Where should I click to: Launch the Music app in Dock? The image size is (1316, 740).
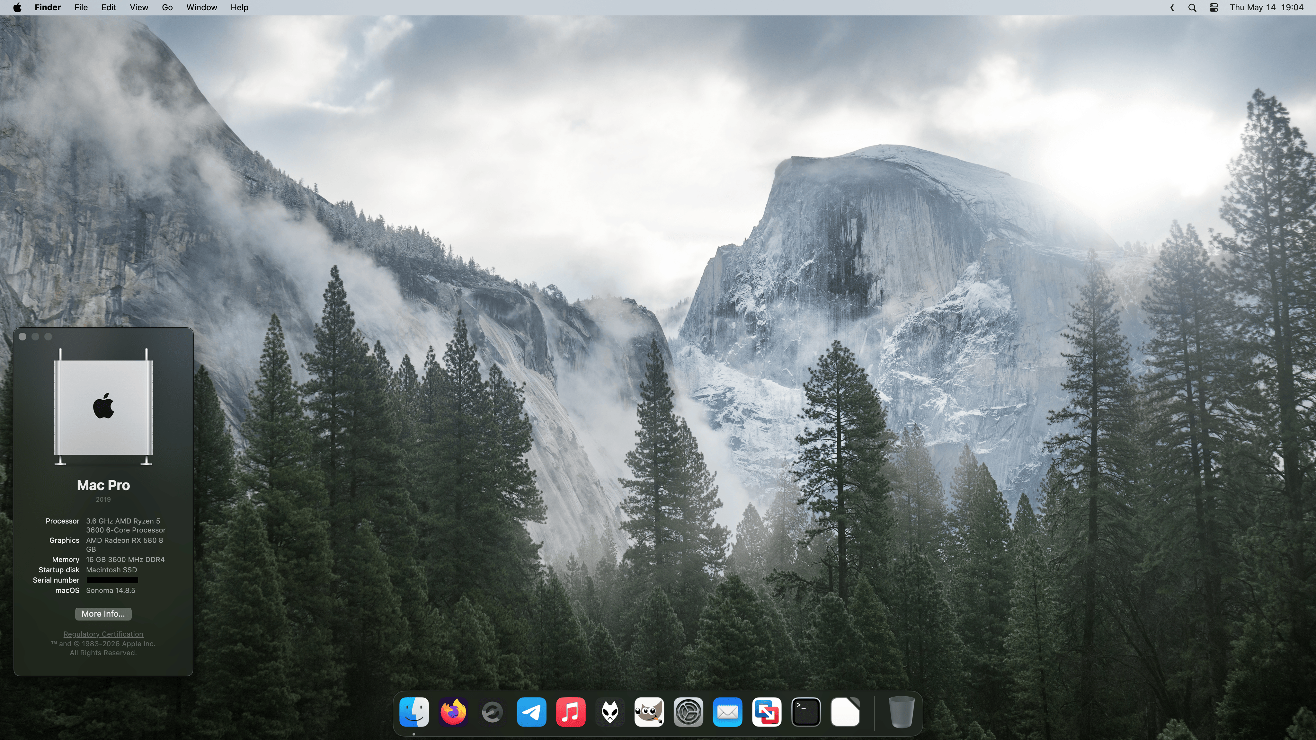pos(571,711)
